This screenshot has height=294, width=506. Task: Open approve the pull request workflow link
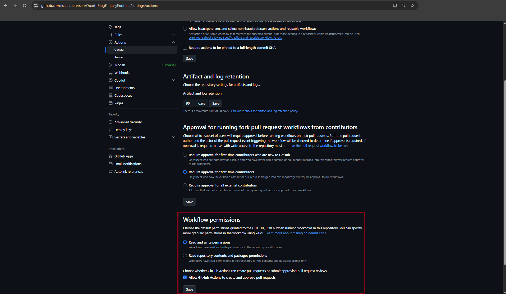315,146
